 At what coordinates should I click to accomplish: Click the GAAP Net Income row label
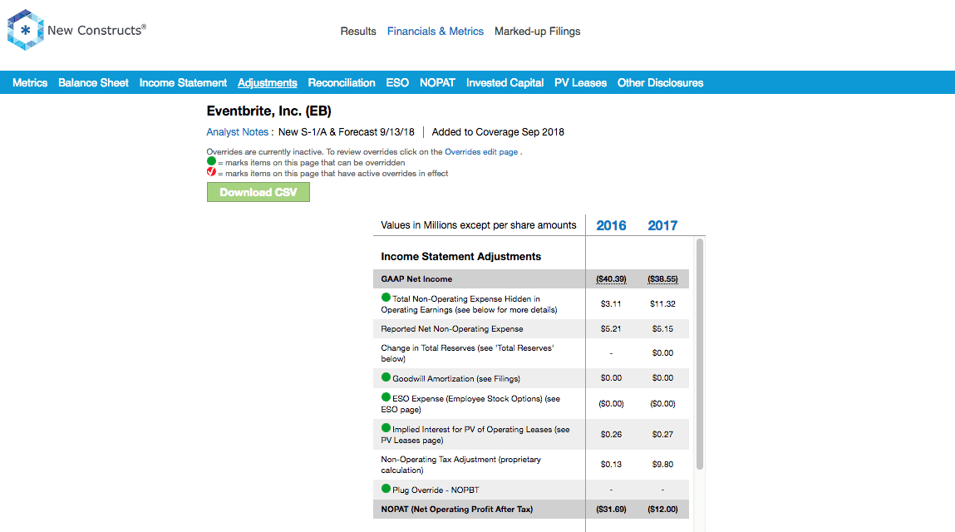click(416, 279)
